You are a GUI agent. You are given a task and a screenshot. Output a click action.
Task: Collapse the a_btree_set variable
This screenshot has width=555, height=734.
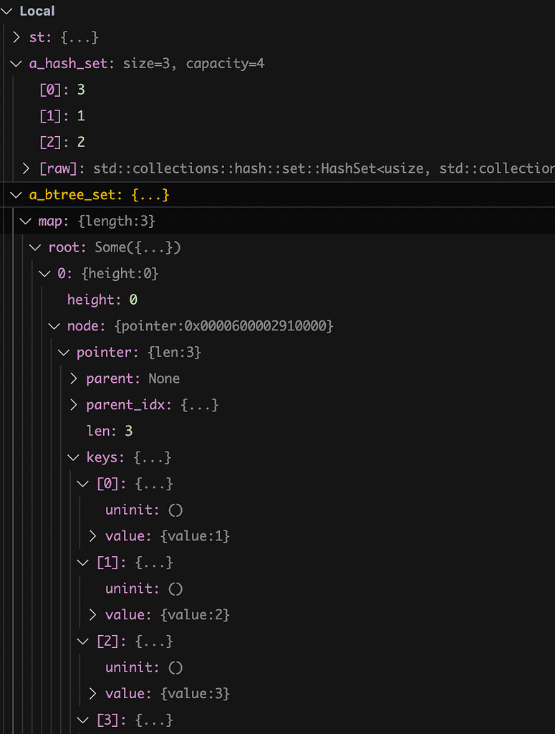[16, 194]
